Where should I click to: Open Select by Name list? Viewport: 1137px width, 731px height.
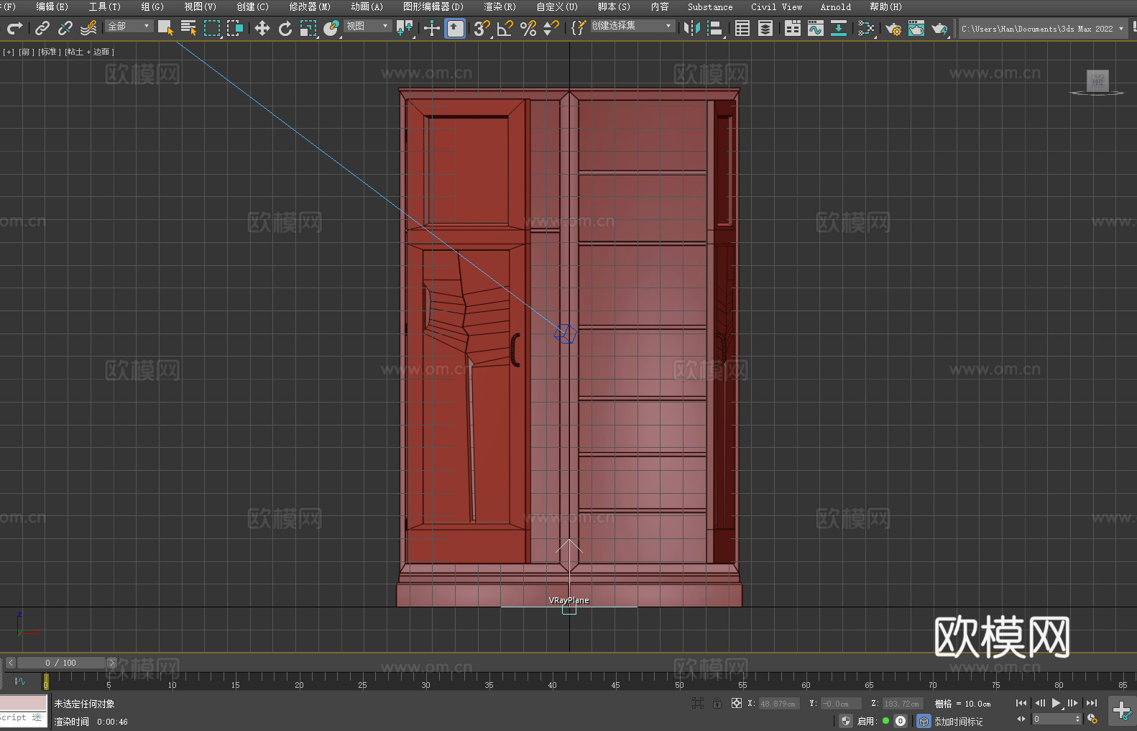[188, 28]
